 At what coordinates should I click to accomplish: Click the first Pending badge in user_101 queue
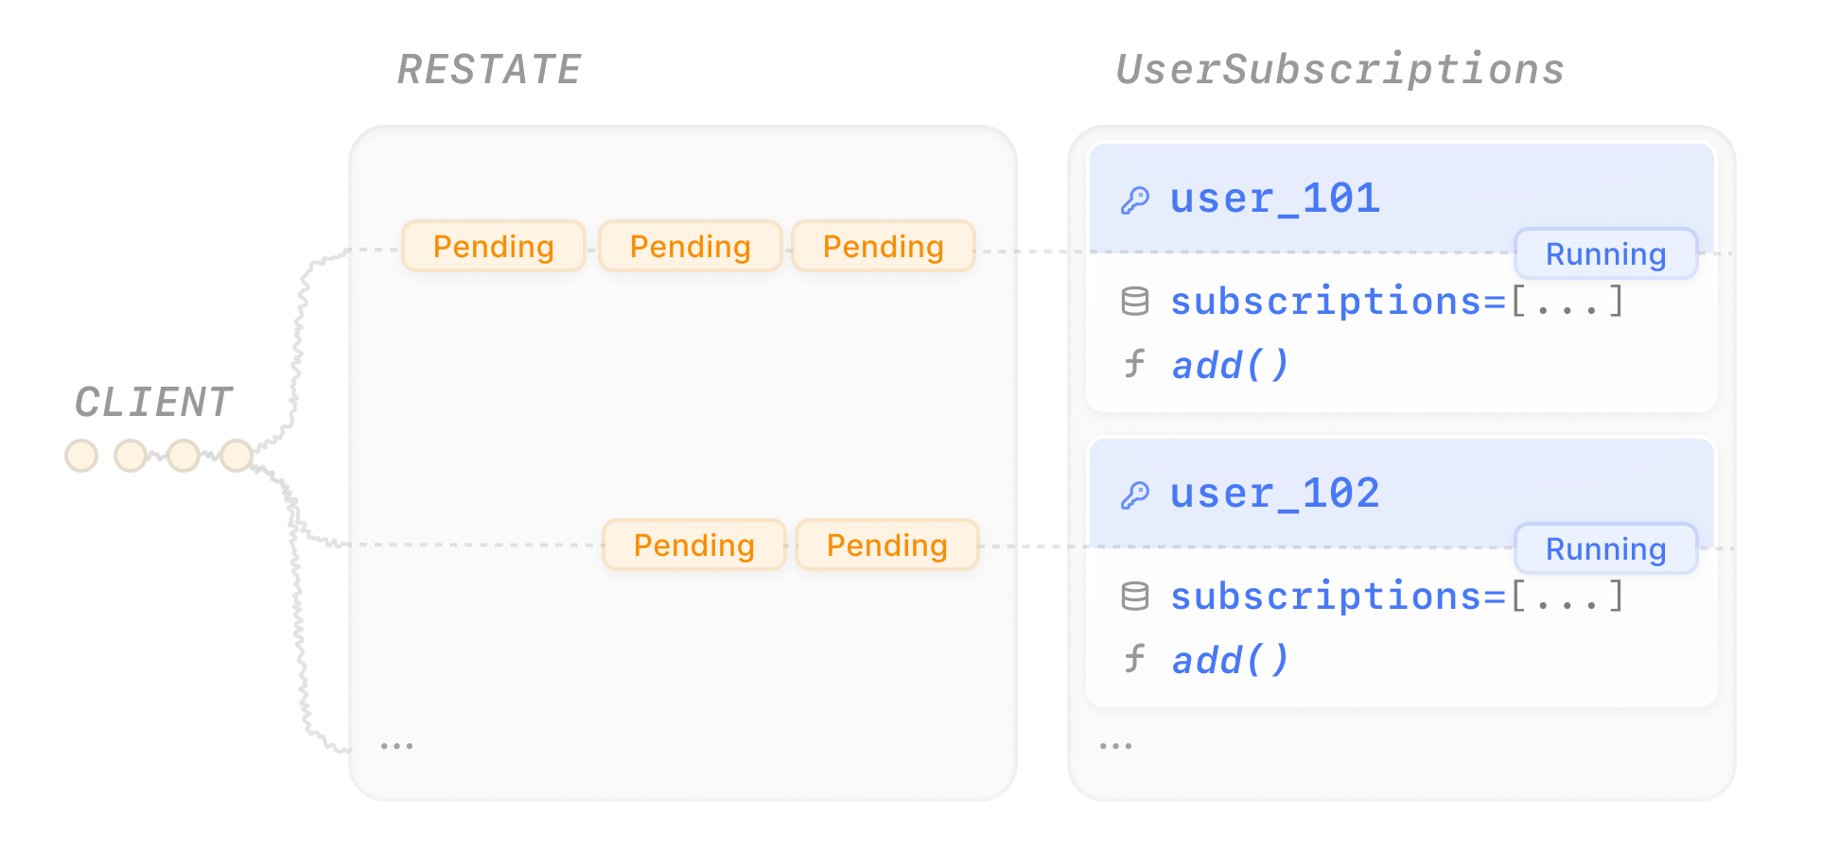(x=494, y=246)
